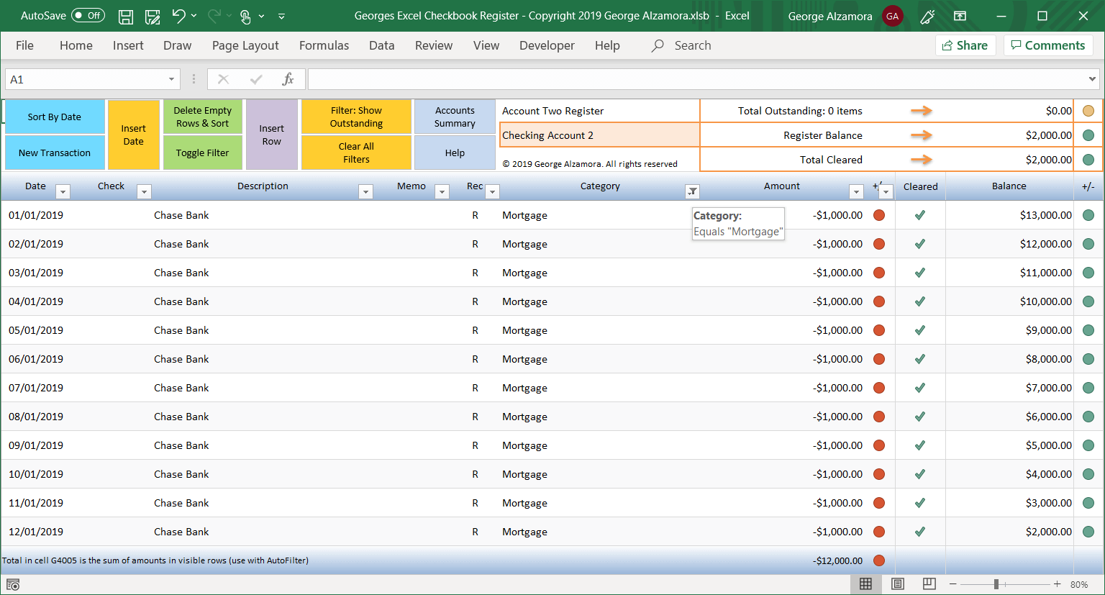Toggle cleared checkmark for 12/01/2019 row
Screen dimensions: 1105x595
point(920,532)
